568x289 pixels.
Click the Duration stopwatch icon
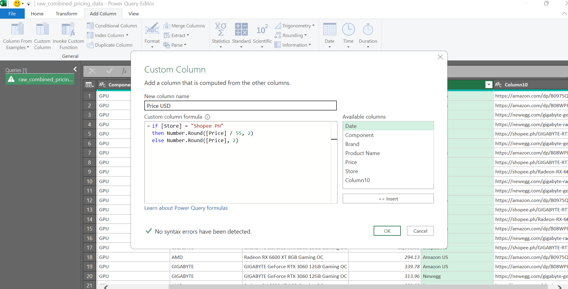[368, 30]
